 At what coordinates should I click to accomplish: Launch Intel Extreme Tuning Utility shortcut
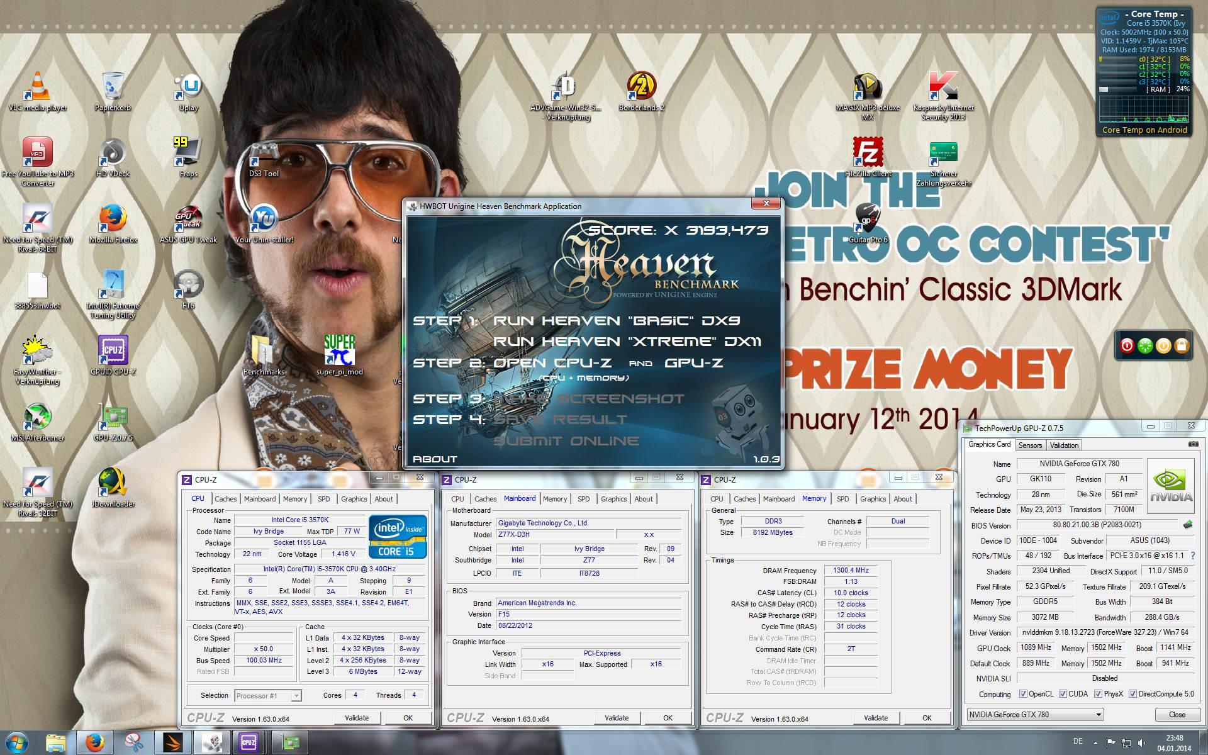[113, 294]
